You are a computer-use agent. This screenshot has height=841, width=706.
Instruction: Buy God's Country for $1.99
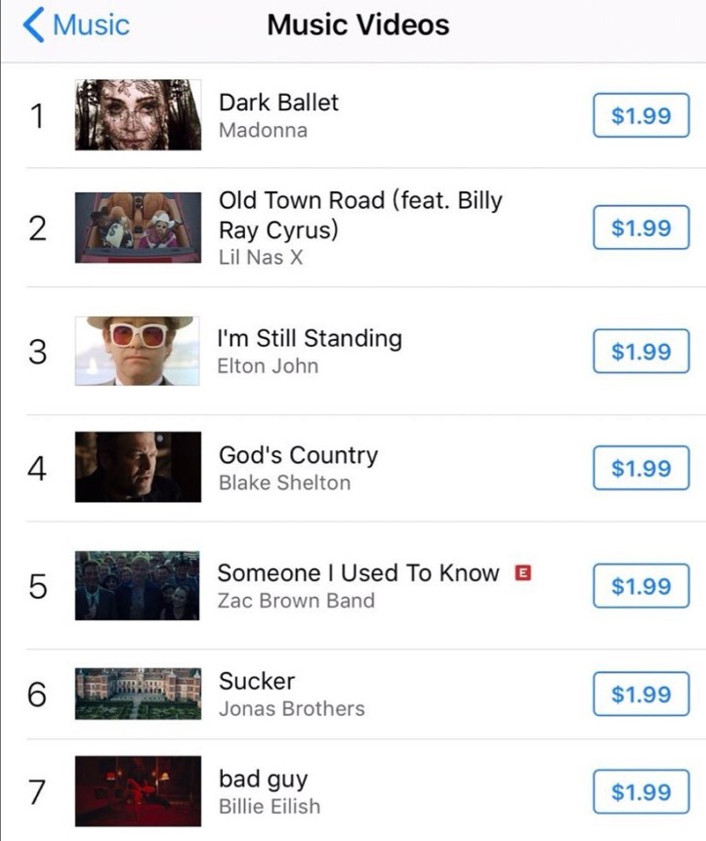tap(641, 469)
